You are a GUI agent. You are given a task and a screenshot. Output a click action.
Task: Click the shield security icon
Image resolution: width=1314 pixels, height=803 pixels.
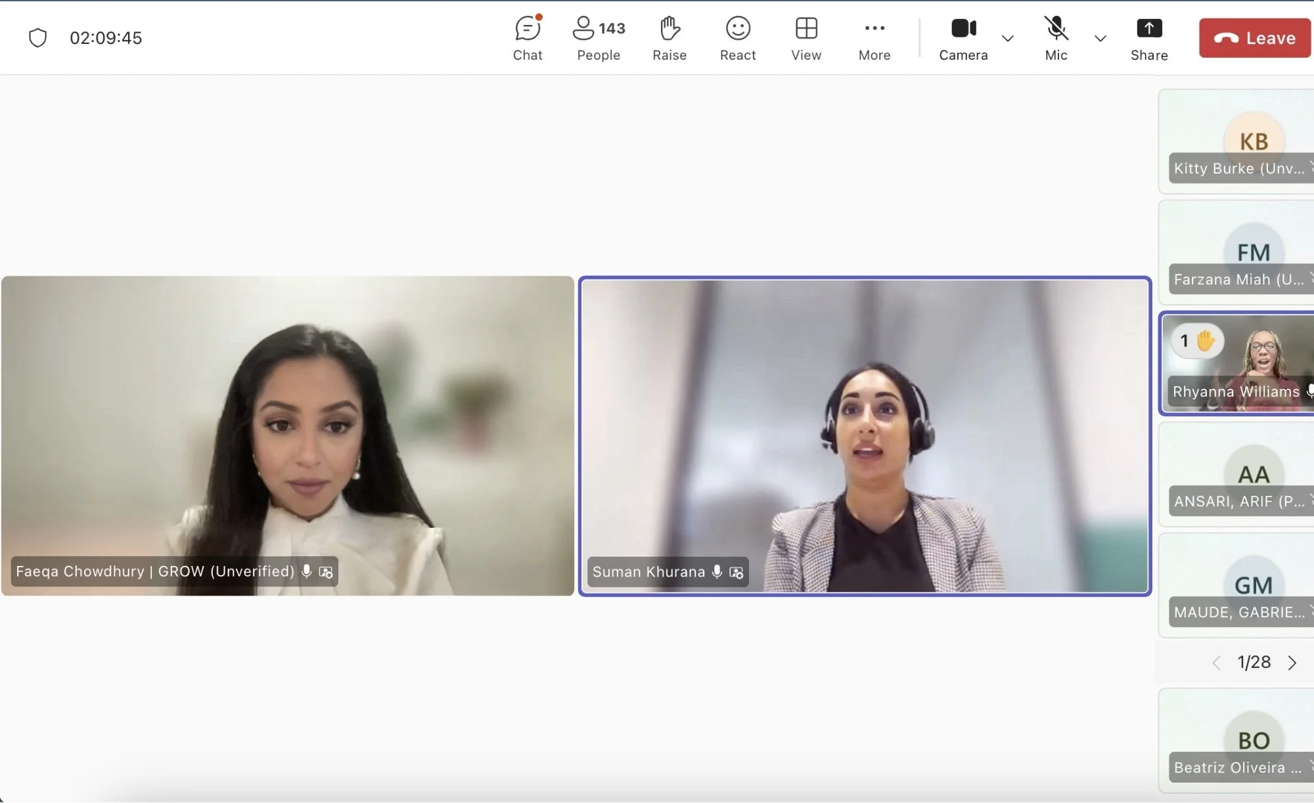[38, 38]
